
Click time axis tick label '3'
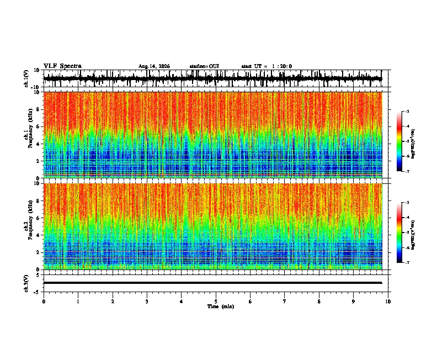point(147,302)
